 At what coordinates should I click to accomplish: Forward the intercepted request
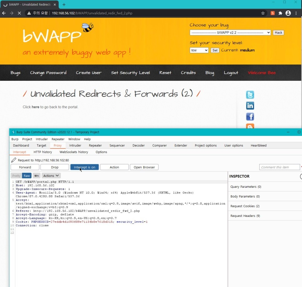tap(25, 167)
